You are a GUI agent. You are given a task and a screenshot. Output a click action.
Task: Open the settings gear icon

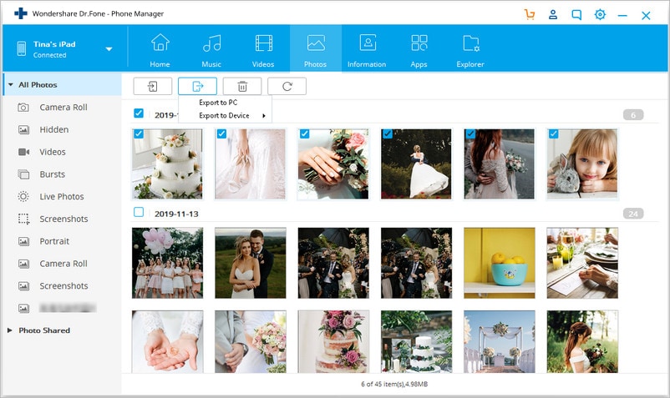[600, 14]
